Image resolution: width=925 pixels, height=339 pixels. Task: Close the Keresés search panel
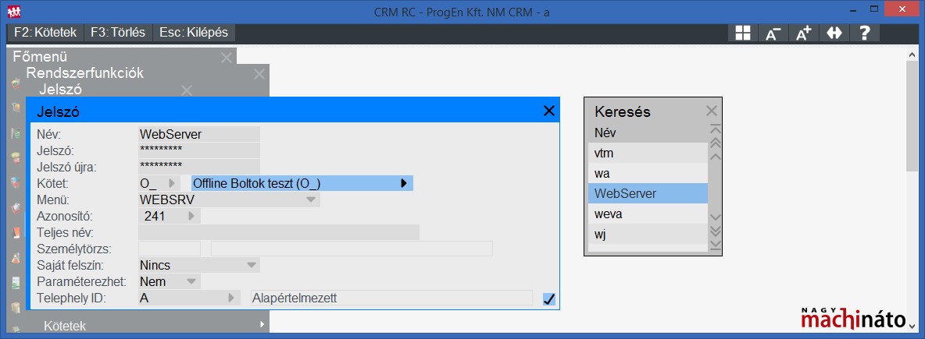[711, 111]
